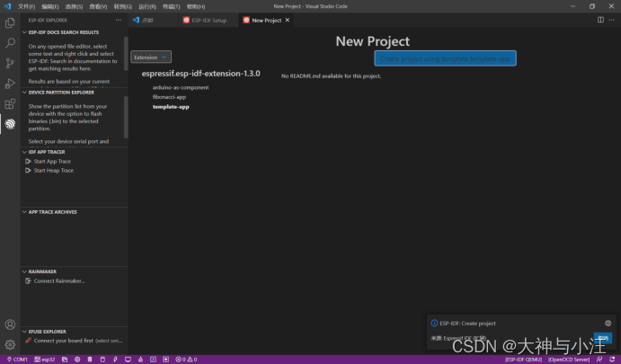Switch to the ESP-IDF Setup tab
The height and width of the screenshot is (364, 621).
(x=208, y=20)
